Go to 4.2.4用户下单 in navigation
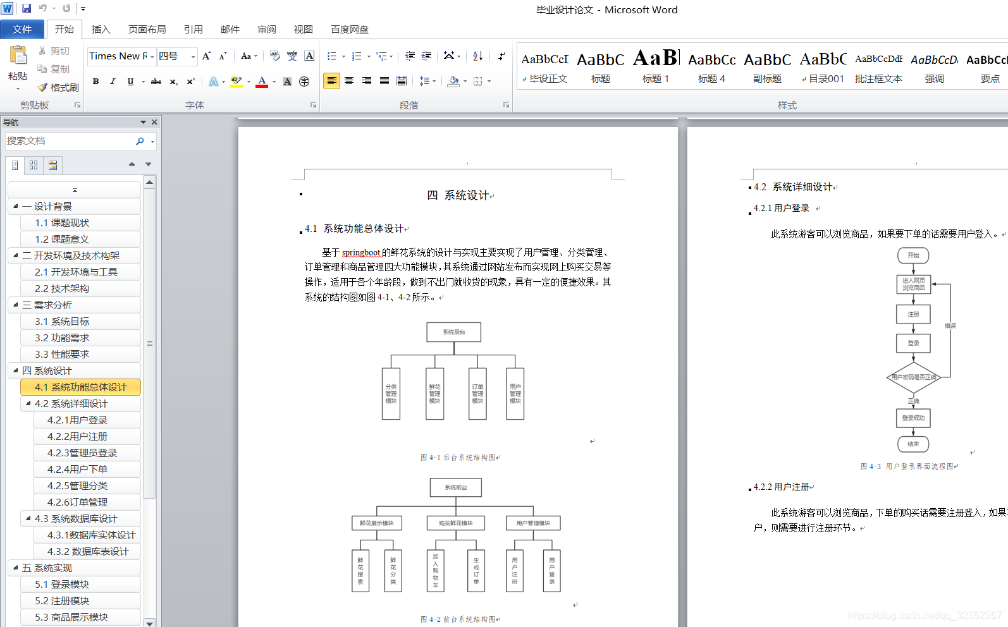1008x627 pixels. pyautogui.click(x=87, y=469)
